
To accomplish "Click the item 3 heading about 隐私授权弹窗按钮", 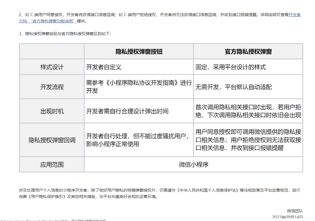I will coord(65,34).
